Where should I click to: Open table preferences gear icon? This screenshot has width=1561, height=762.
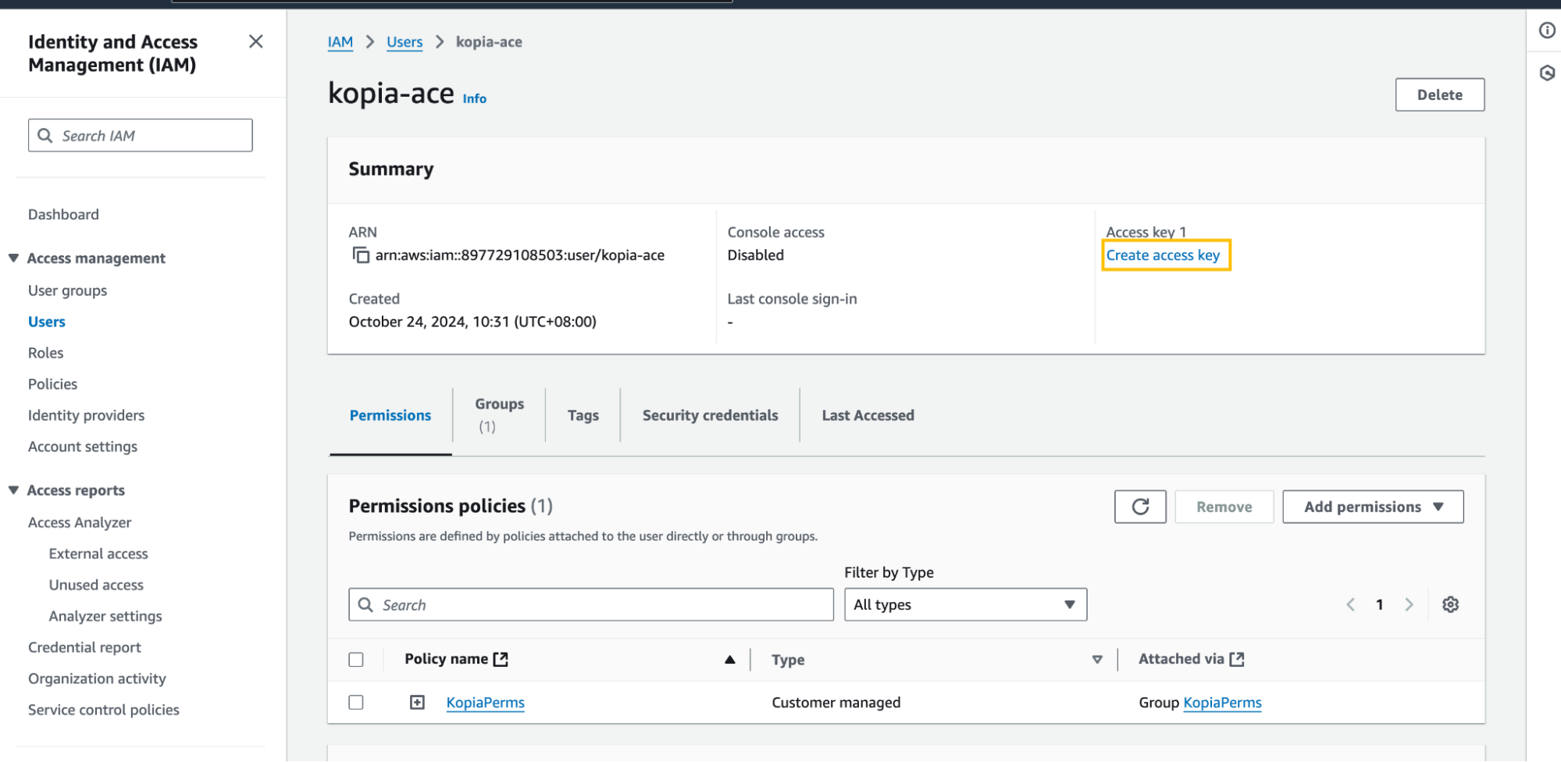tap(1450, 604)
